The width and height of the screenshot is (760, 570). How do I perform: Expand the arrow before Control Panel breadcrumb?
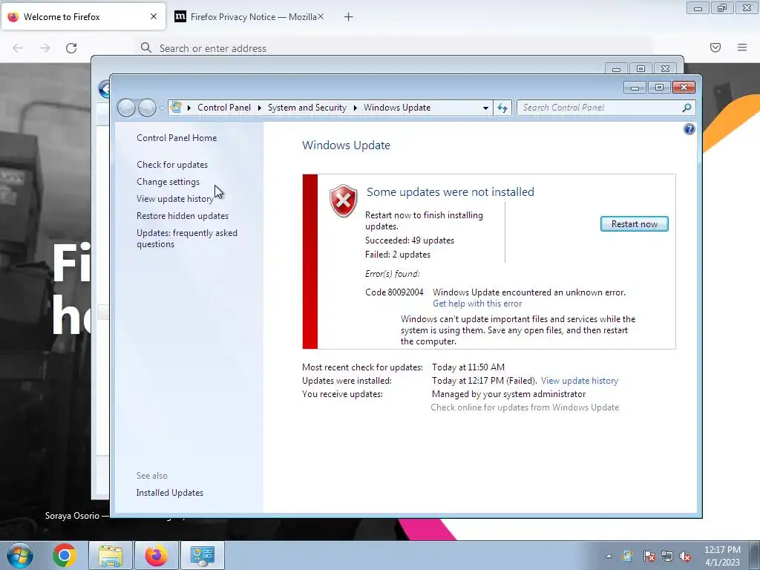189,108
